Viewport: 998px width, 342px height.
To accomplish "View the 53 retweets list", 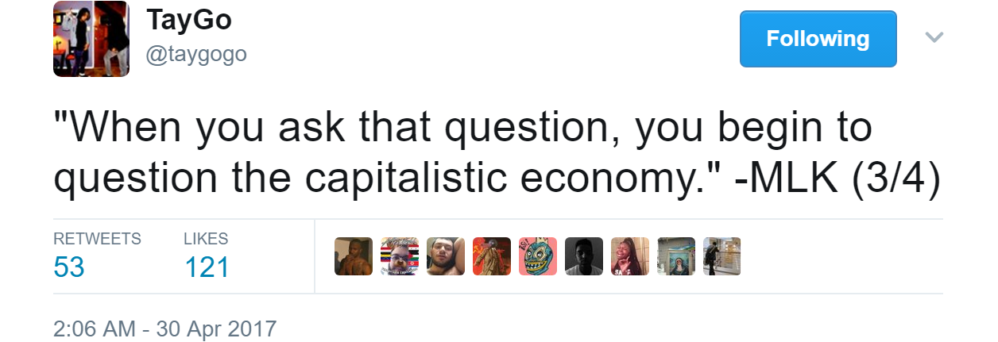I will [69, 267].
